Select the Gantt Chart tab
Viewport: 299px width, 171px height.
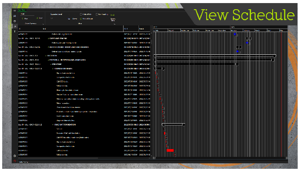pos(22,10)
